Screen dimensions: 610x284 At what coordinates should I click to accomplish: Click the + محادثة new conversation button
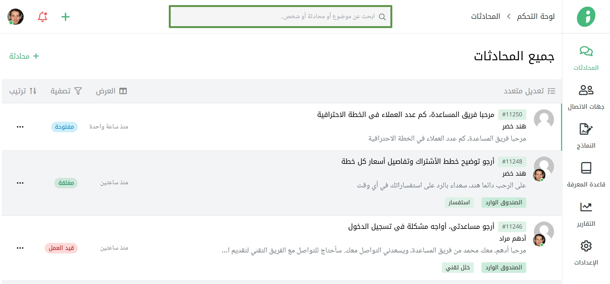click(x=24, y=56)
